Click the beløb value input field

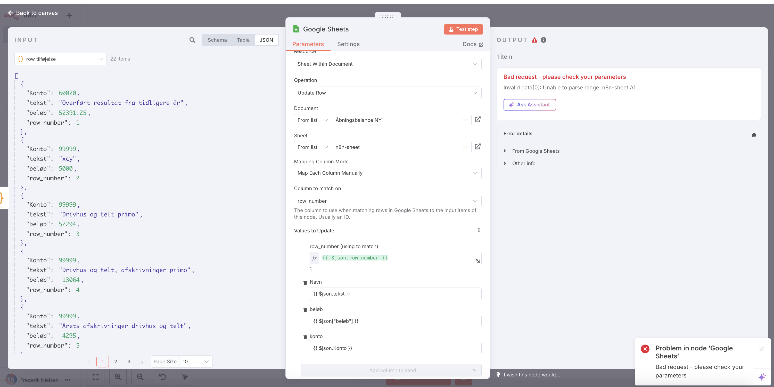pyautogui.click(x=396, y=321)
